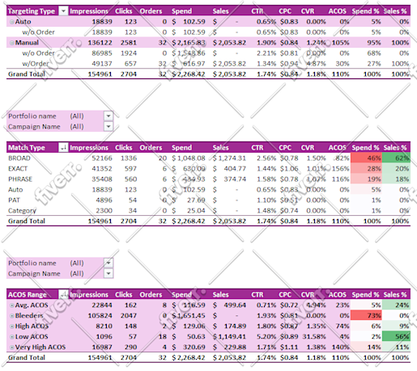Click Manual clicks value 2581
This screenshot has width=417, height=371.
[129, 43]
